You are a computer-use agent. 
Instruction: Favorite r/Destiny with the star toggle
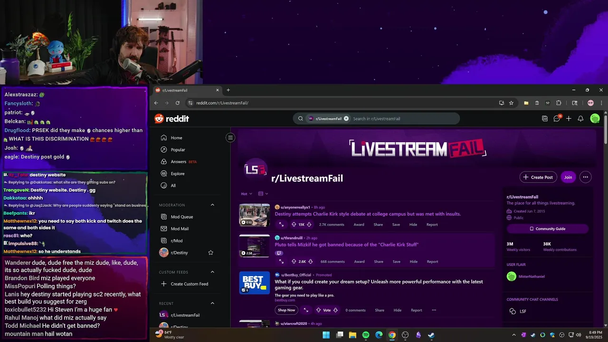pyautogui.click(x=211, y=253)
